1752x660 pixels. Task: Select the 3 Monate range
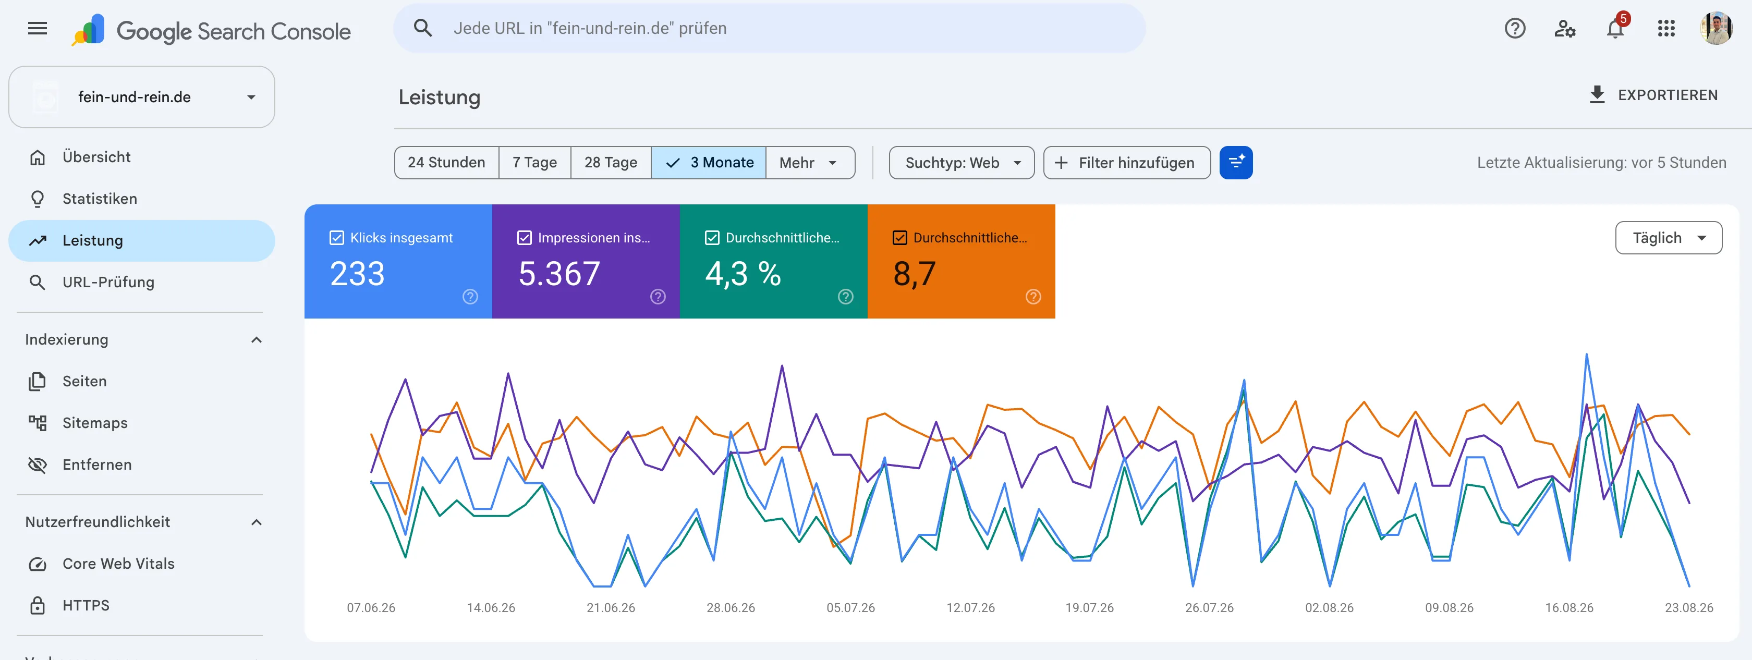pyautogui.click(x=709, y=163)
